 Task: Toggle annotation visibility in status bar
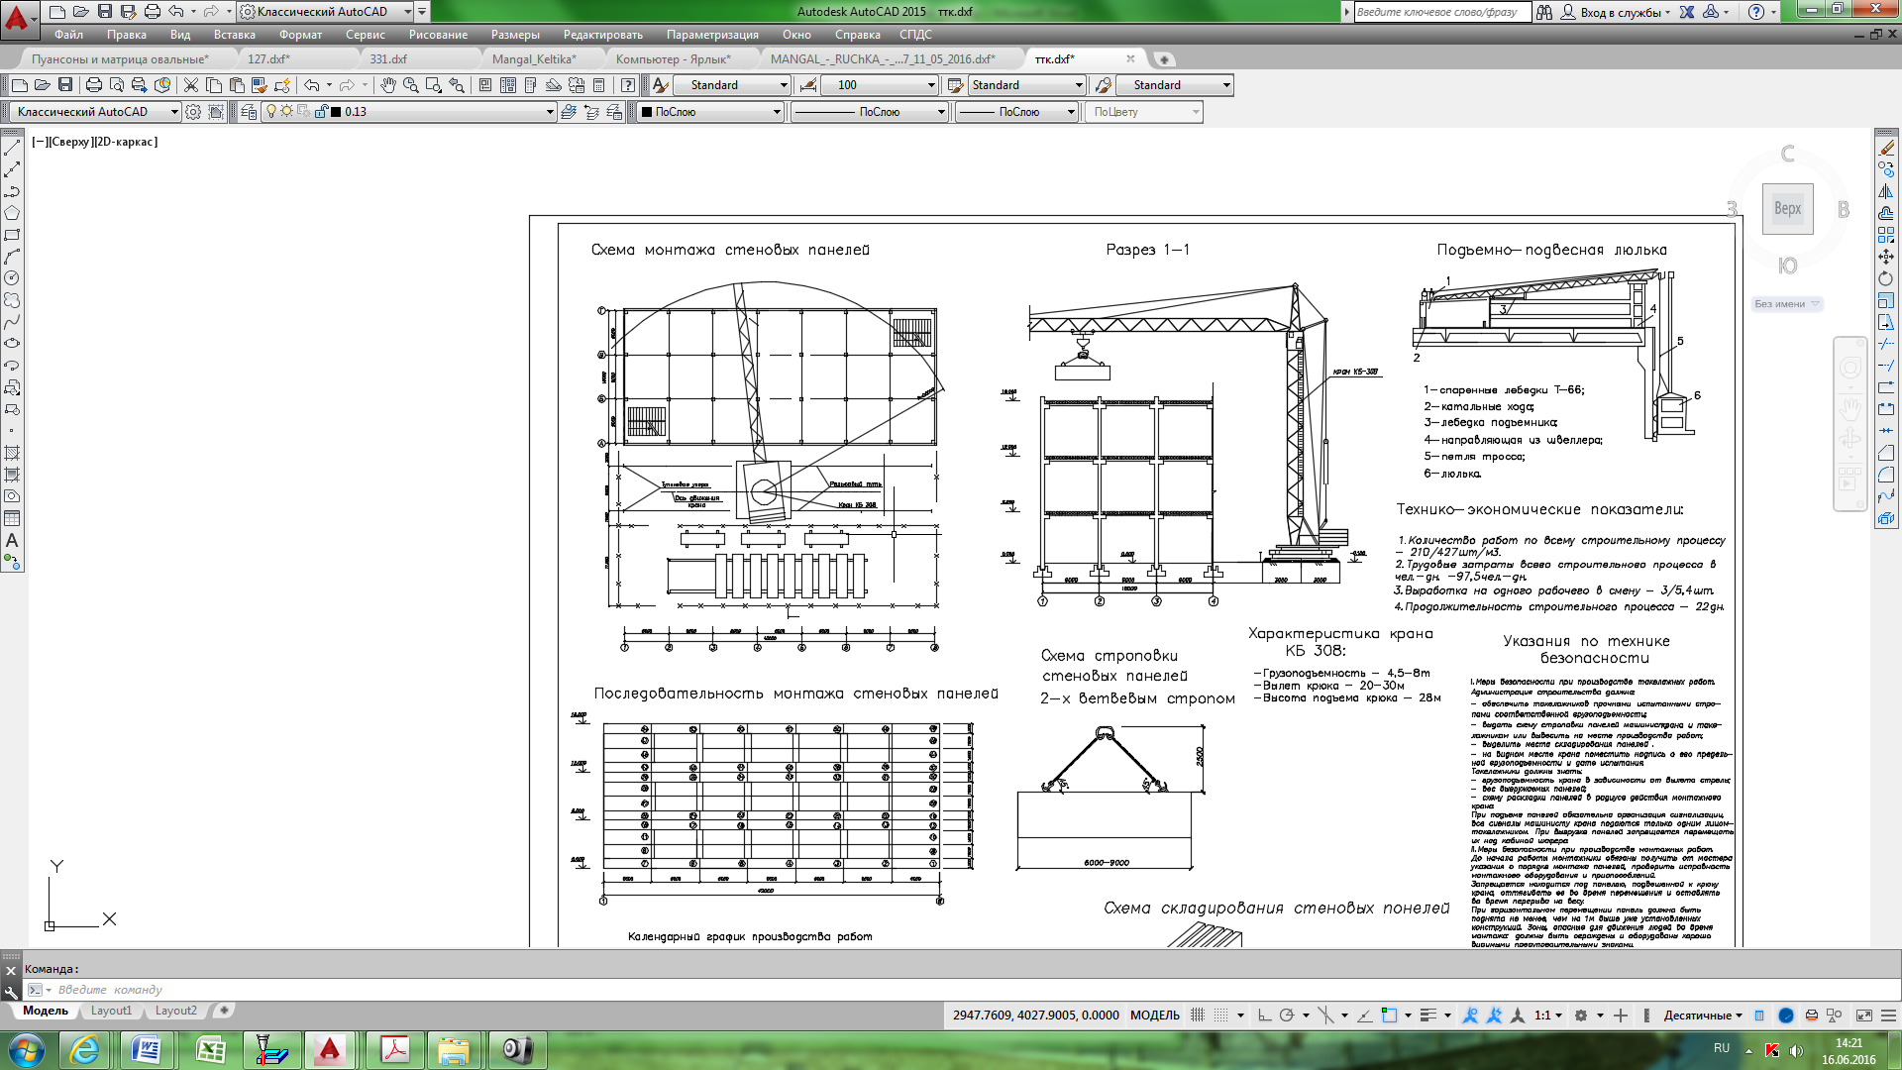point(1470,1015)
